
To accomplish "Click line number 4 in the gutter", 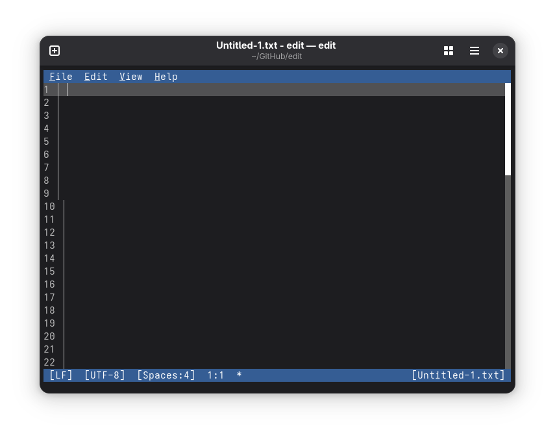I will point(46,129).
